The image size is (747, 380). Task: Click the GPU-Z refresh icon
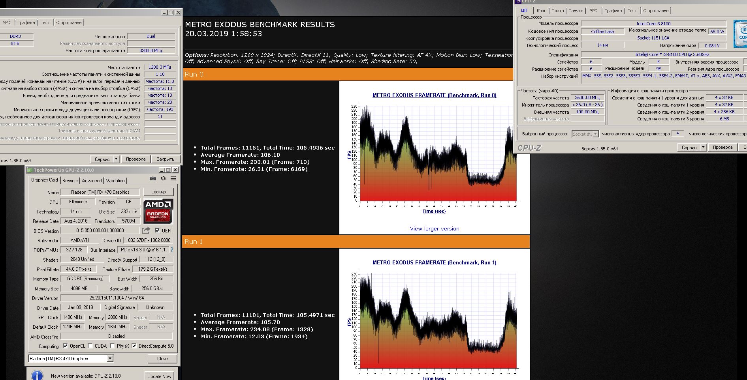coord(163,178)
